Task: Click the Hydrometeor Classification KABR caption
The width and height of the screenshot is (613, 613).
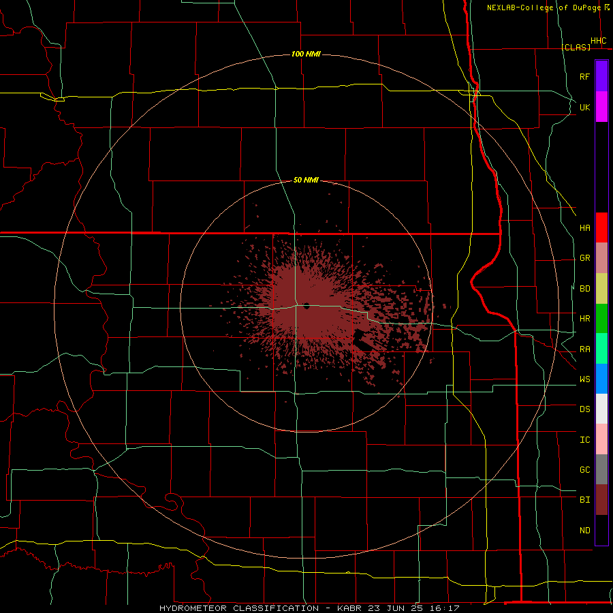Action: click(x=309, y=608)
